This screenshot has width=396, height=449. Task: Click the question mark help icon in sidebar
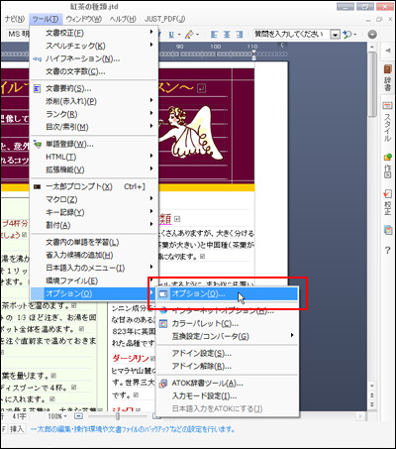(x=387, y=251)
